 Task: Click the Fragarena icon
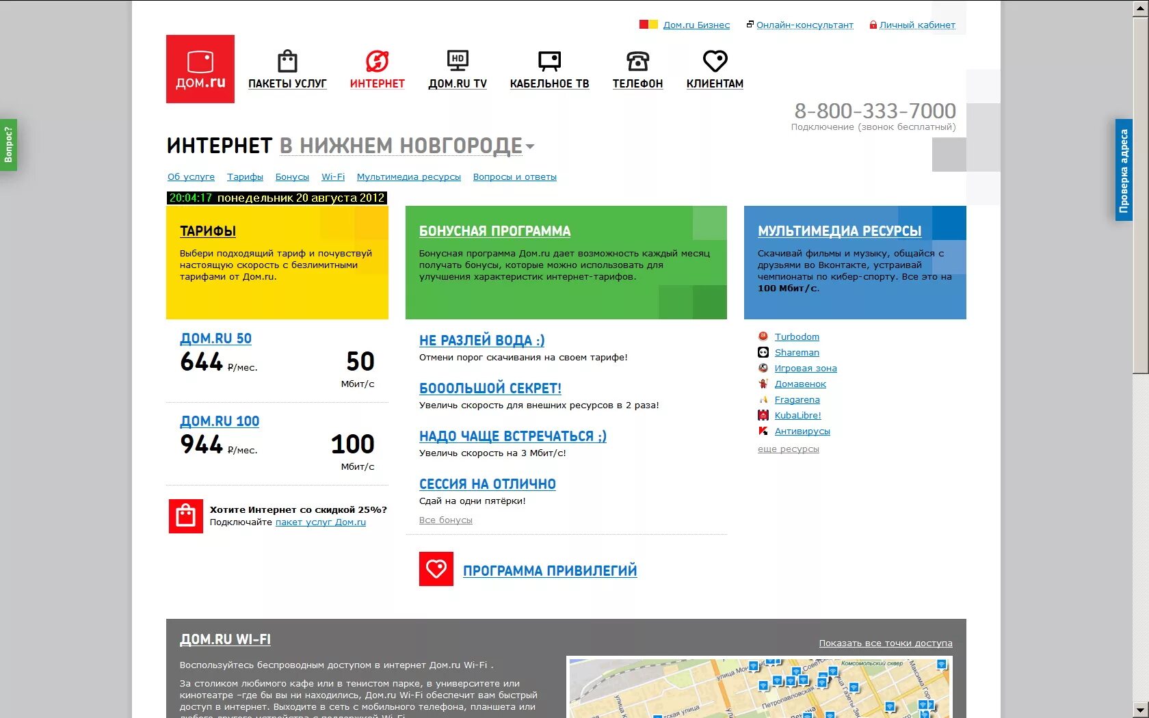(763, 399)
